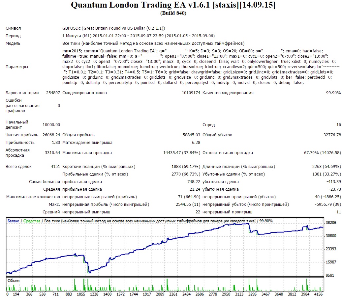
Task: Click the Максимальная просадка value 14435.47 (37.84%)
Action: pyautogui.click(x=182, y=153)
